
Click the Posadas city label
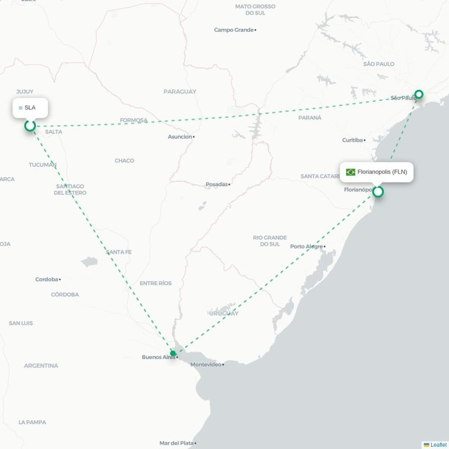tap(217, 184)
